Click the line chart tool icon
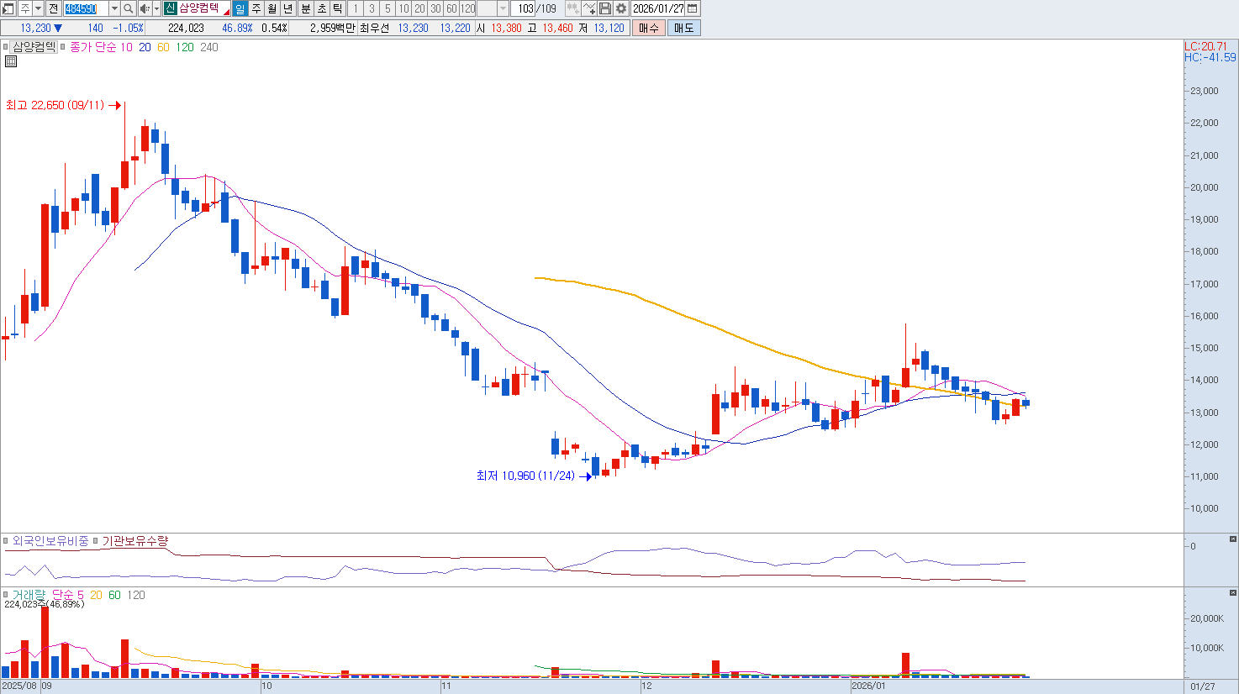The width and height of the screenshot is (1239, 694). [589, 8]
